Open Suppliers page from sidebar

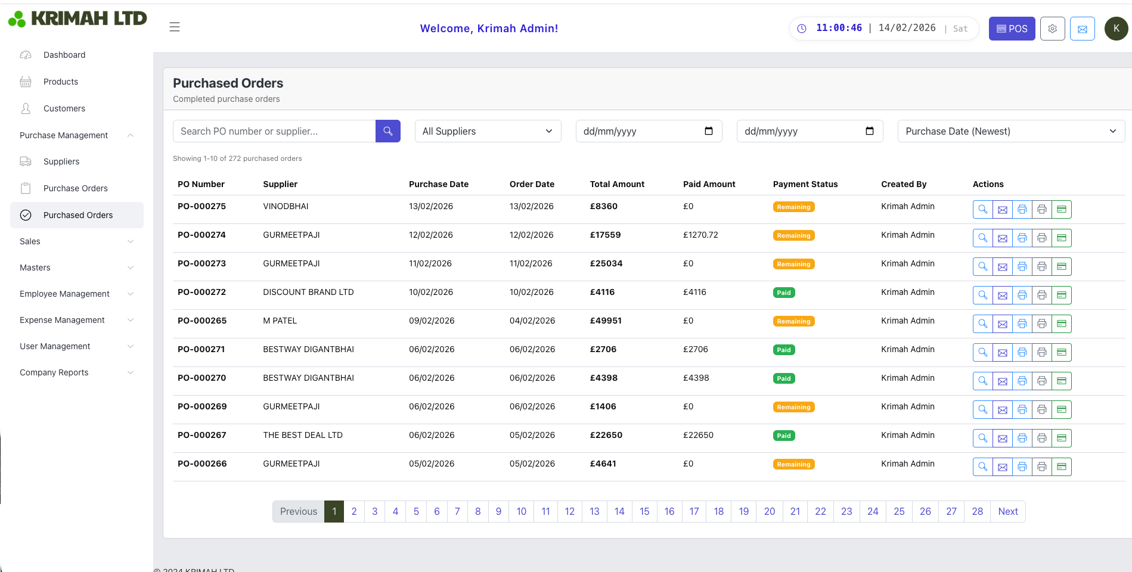61,161
